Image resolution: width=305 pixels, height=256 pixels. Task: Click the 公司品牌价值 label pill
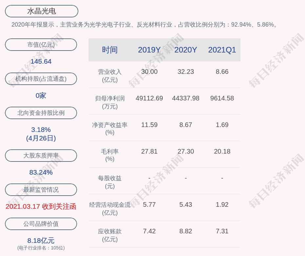coord(41,224)
